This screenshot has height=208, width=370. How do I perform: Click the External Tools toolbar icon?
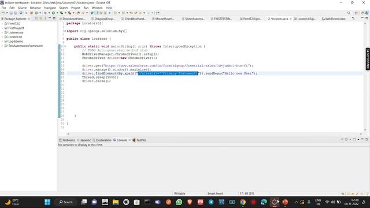pos(69,13)
